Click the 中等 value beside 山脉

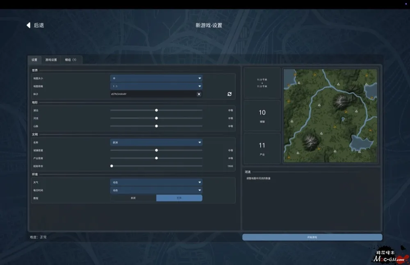230,126
